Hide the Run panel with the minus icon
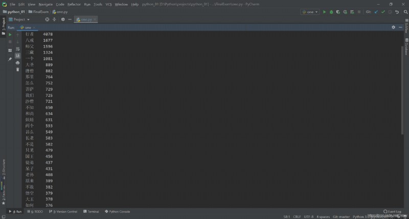Screen dimensions: 409x219 click(x=400, y=27)
